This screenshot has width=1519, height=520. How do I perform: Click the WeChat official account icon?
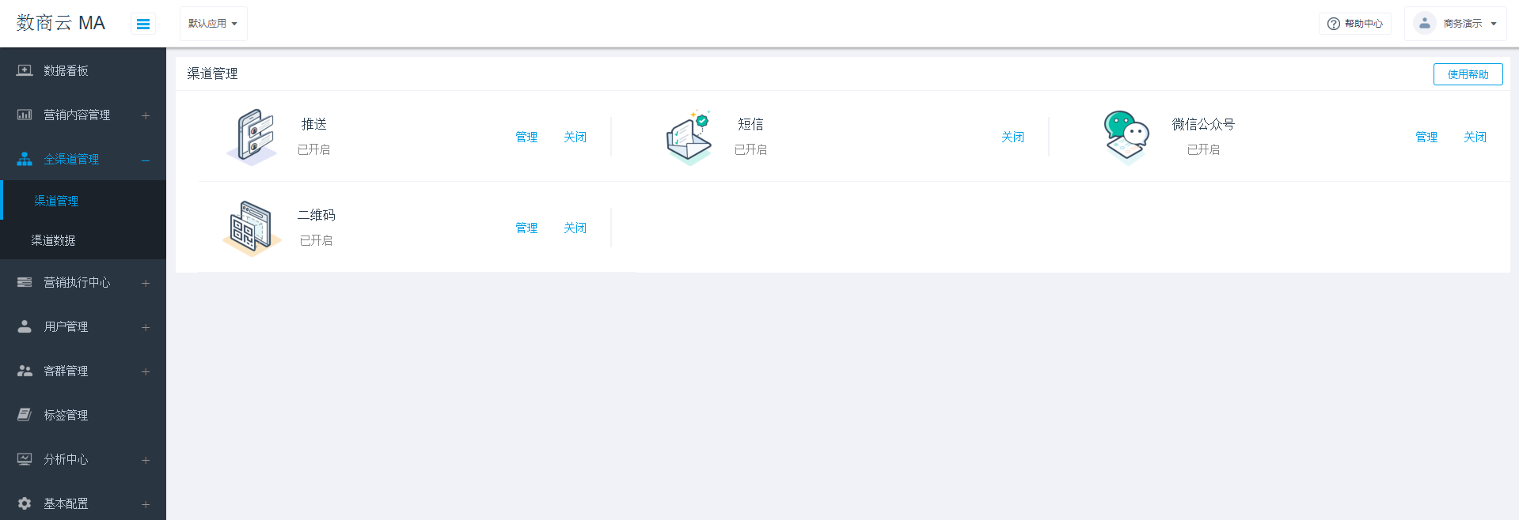coord(1126,136)
